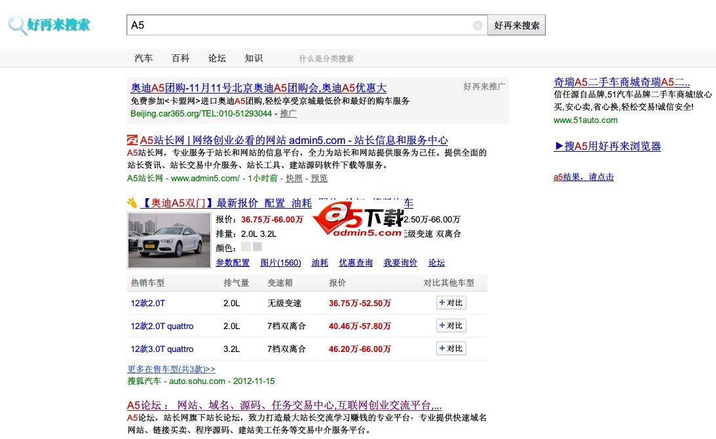The width and height of the screenshot is (716, 439).
Task: Open the 搜A5用好再来浏览器 link
Action: click(607, 146)
